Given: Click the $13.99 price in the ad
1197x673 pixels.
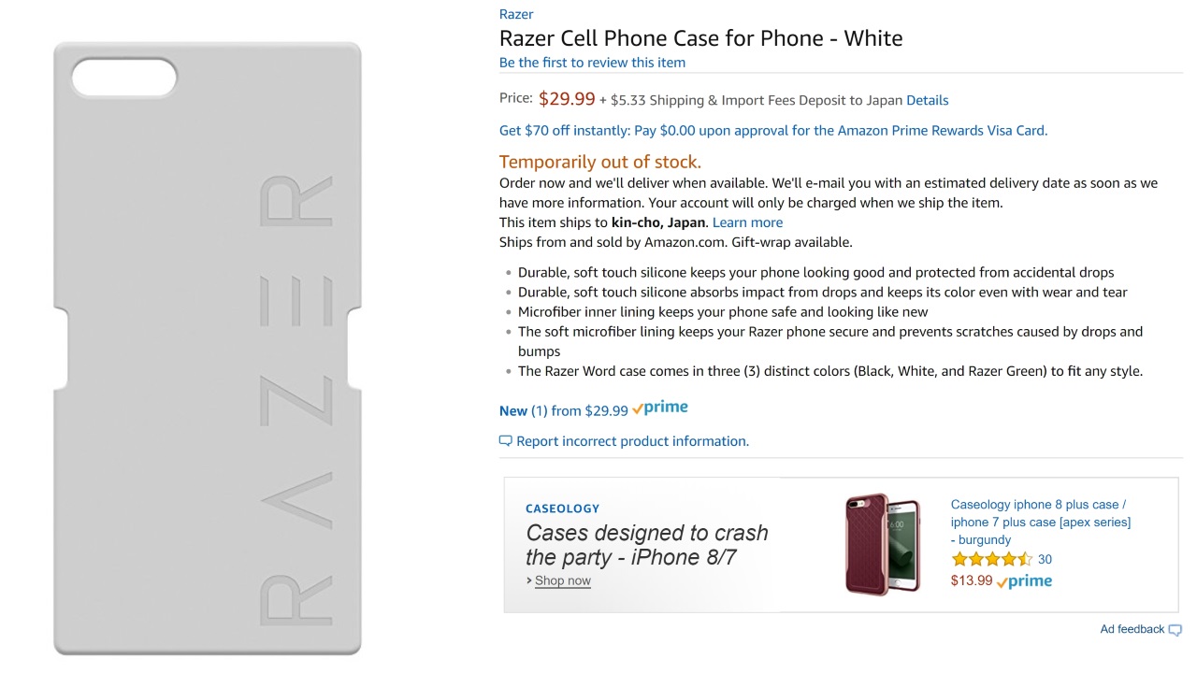Looking at the screenshot, I should [x=971, y=580].
